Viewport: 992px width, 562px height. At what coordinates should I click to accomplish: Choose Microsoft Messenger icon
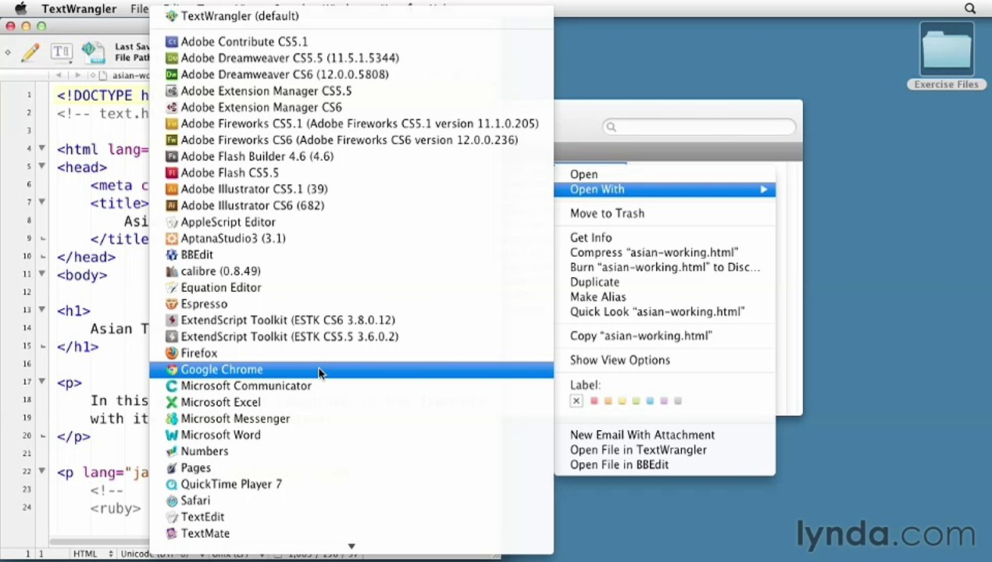(x=172, y=418)
